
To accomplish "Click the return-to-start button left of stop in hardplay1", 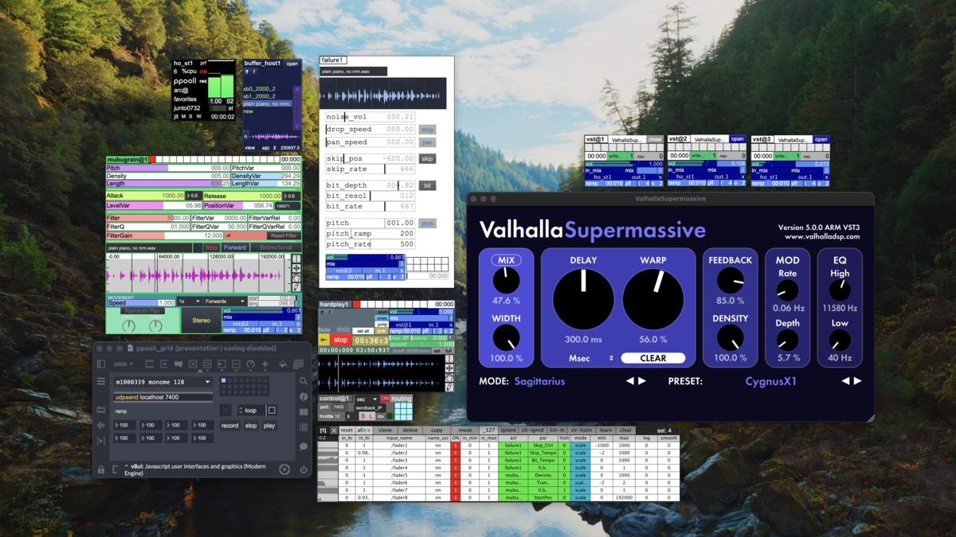I will tap(324, 340).
